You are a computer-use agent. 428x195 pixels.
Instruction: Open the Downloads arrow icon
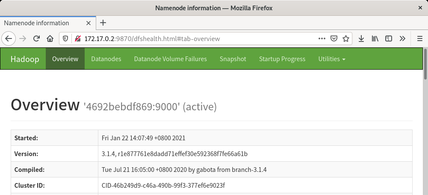(x=361, y=38)
